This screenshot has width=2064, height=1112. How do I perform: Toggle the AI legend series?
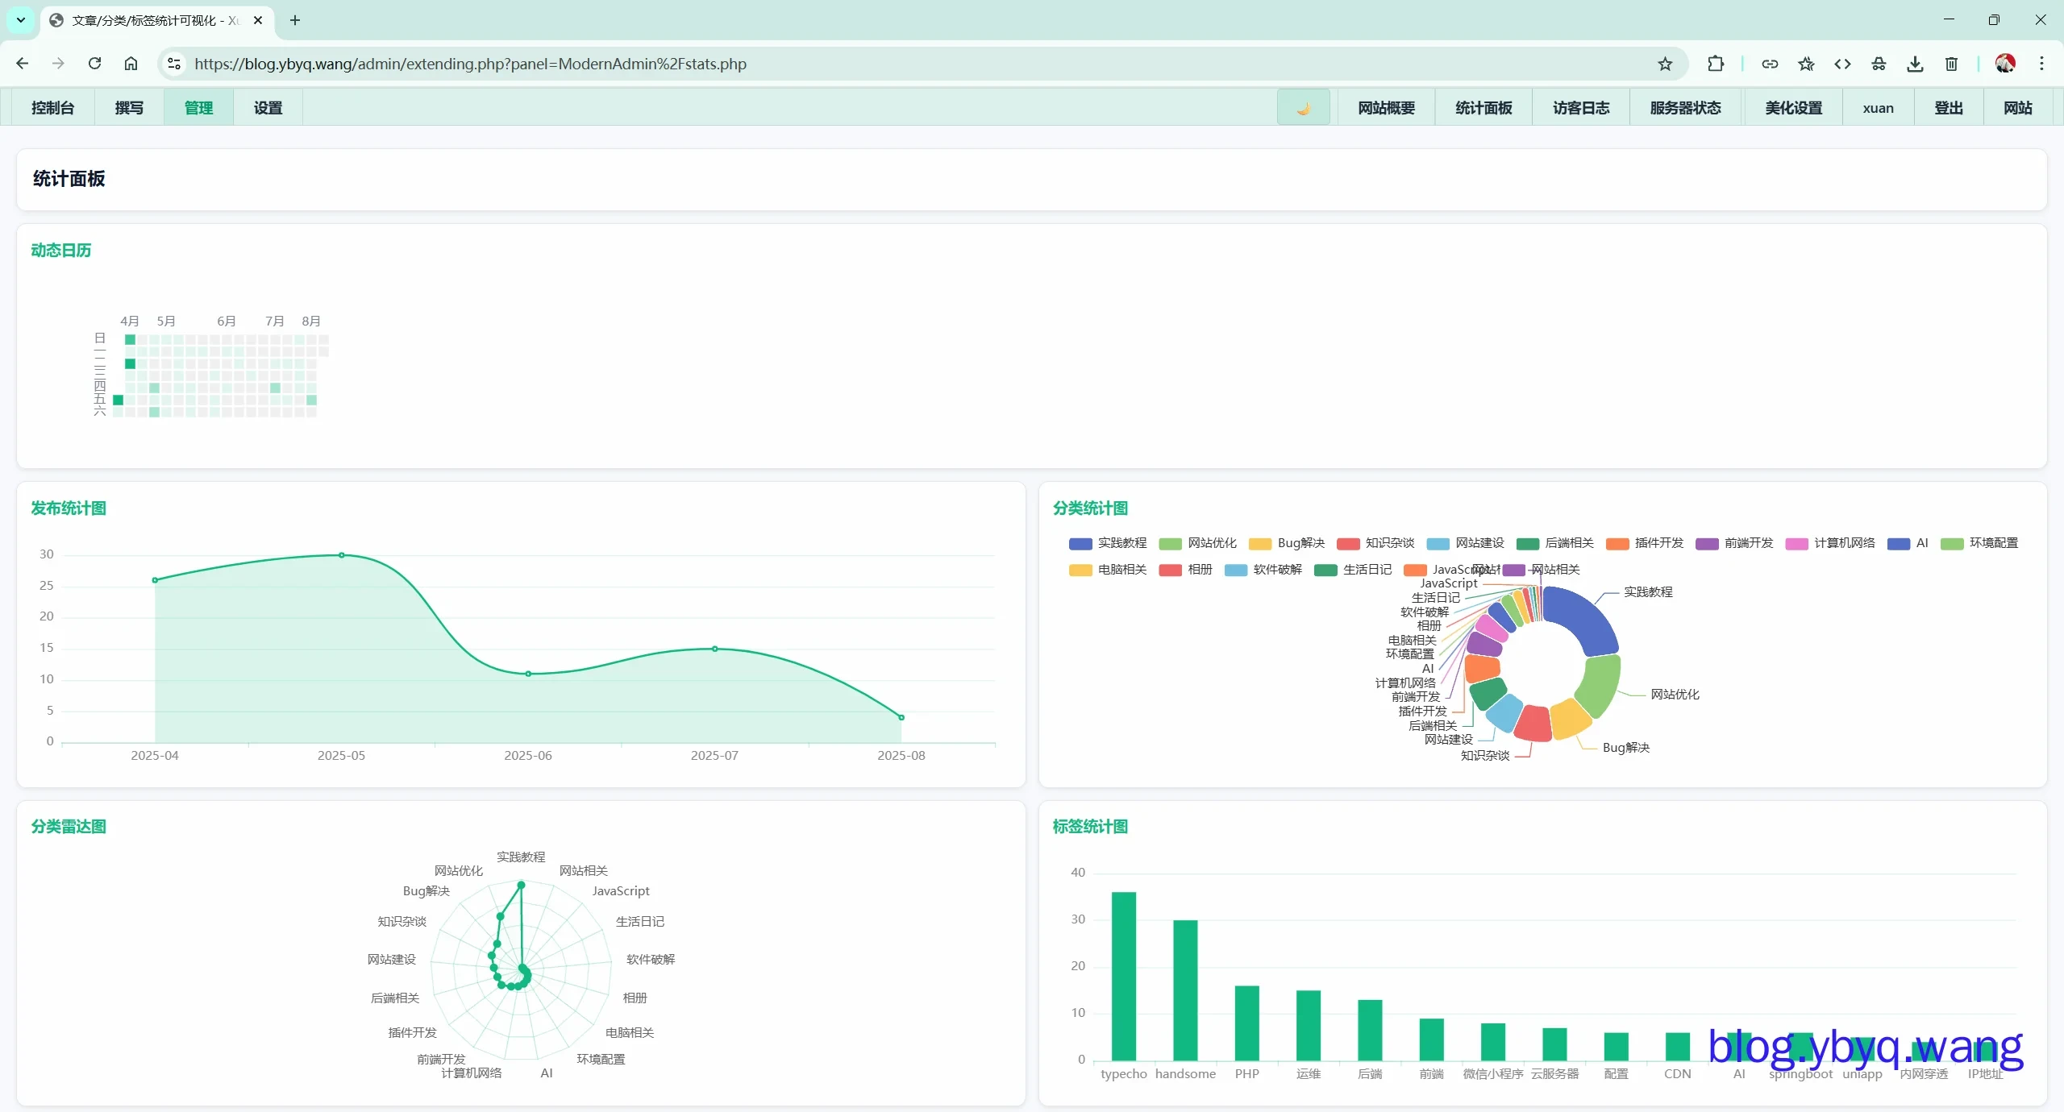[x=1908, y=543]
